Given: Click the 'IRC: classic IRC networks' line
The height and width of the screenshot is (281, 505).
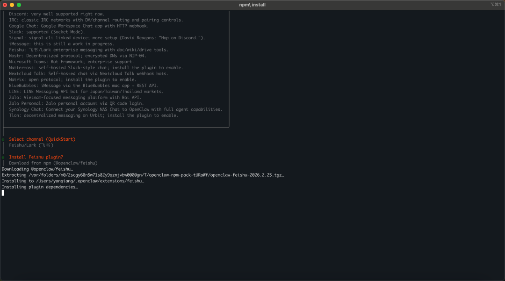Looking at the screenshot, I should tap(96, 20).
